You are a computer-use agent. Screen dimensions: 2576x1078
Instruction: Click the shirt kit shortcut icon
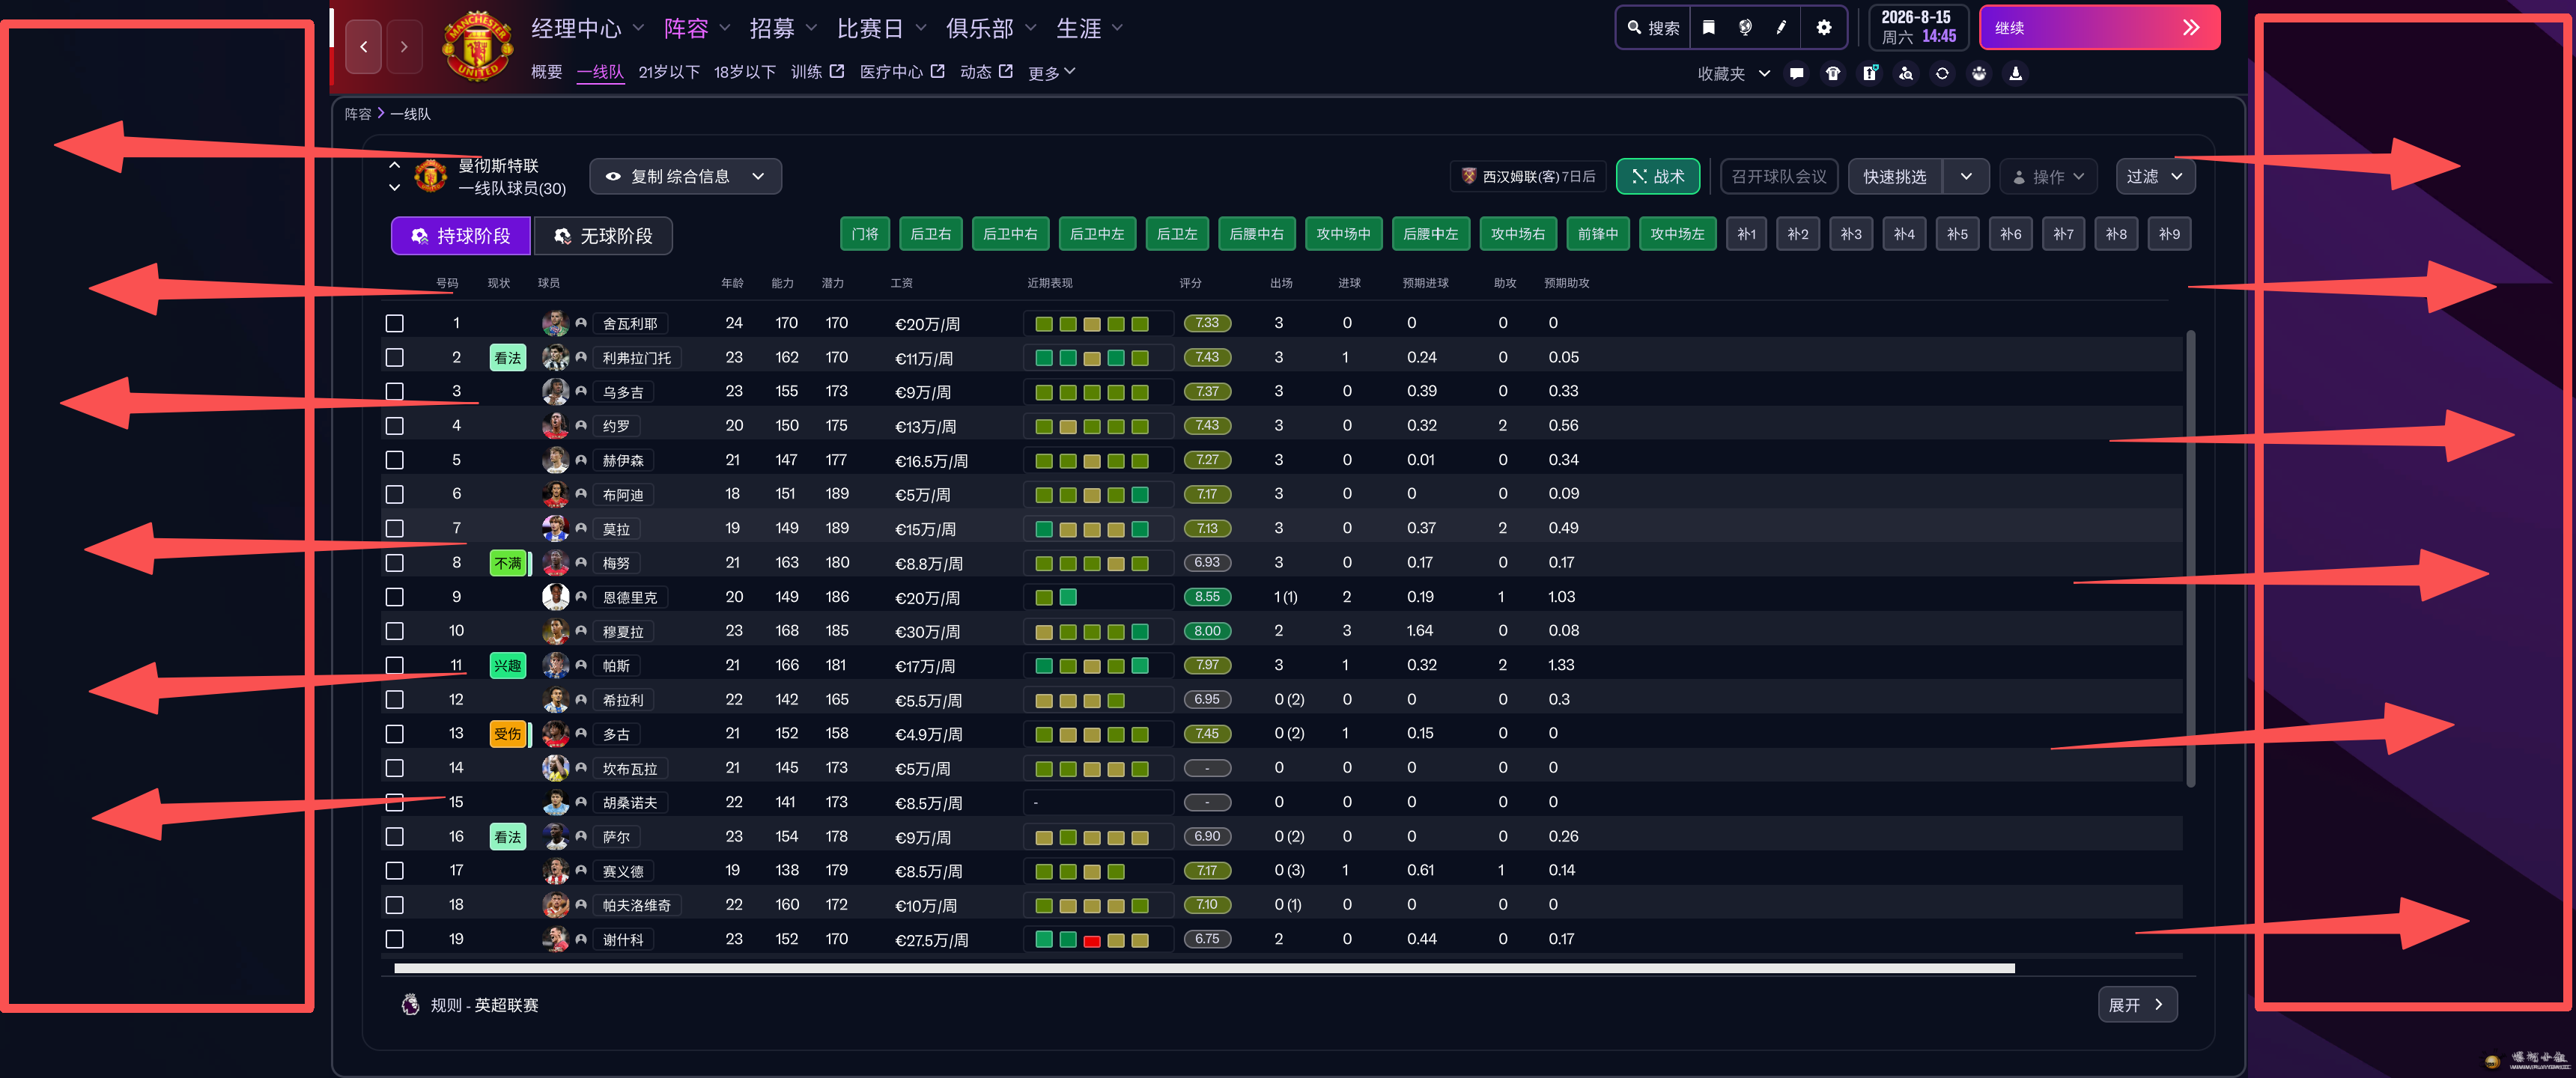click(x=1832, y=73)
